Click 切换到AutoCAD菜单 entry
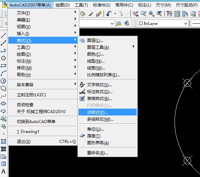 tap(43, 121)
